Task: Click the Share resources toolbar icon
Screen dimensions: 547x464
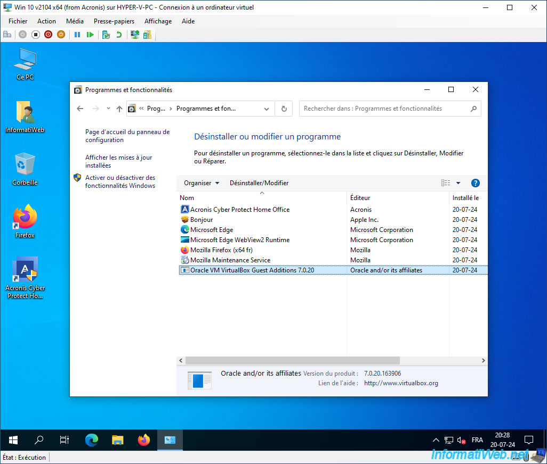Action: [x=147, y=35]
